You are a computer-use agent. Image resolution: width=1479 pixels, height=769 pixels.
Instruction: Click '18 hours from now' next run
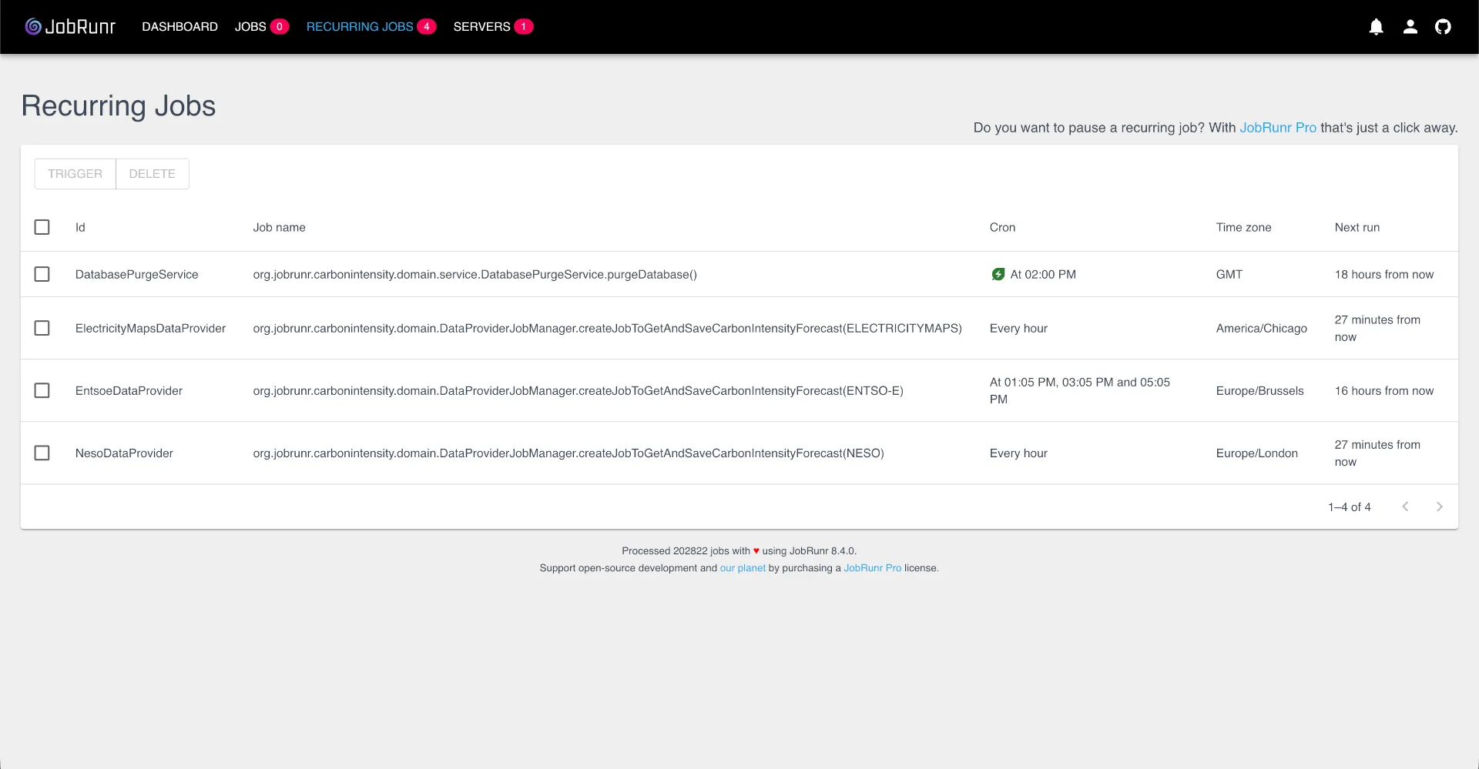(x=1383, y=274)
